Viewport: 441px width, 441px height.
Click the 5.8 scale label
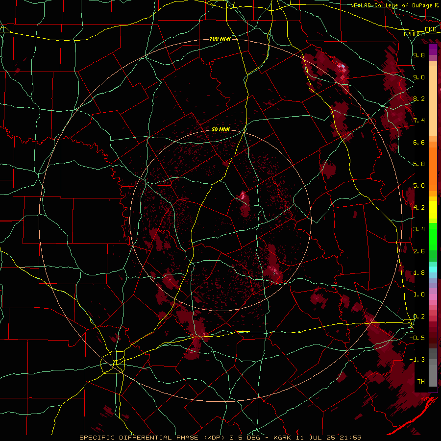click(x=419, y=164)
